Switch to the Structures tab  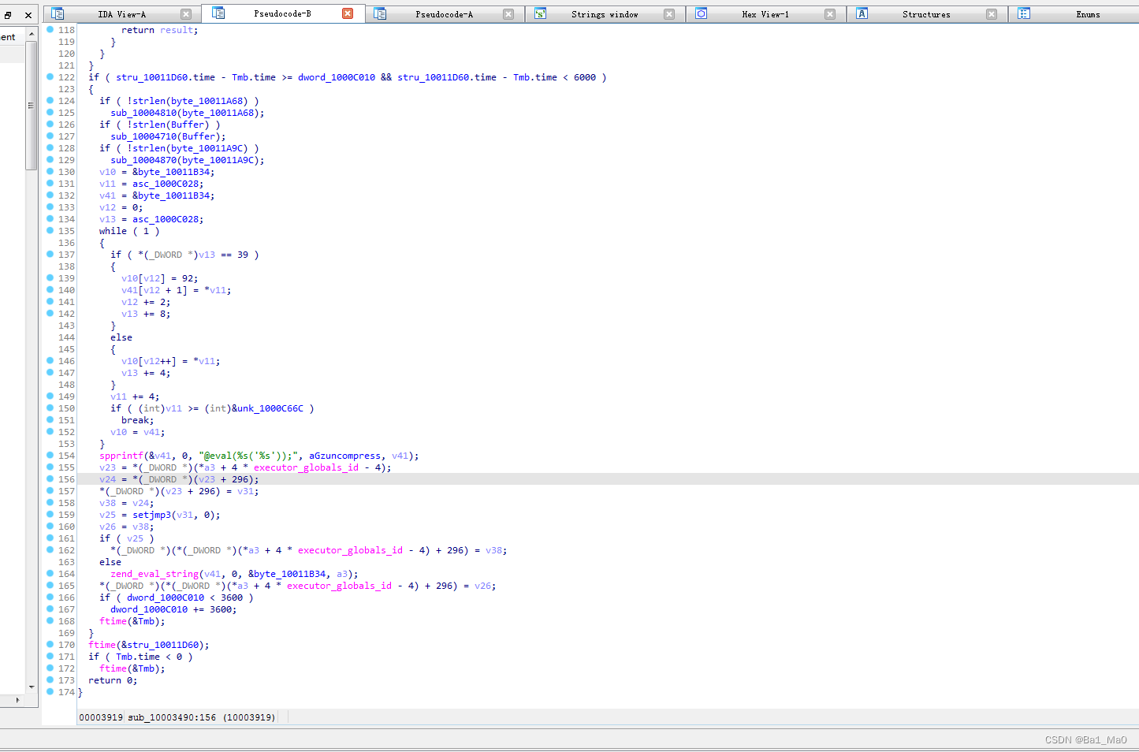tap(926, 14)
